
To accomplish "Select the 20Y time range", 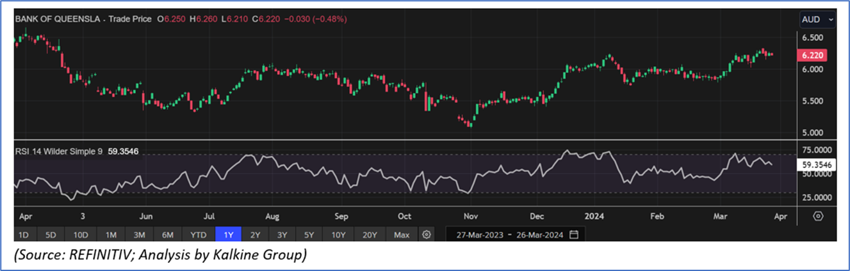I will (370, 235).
